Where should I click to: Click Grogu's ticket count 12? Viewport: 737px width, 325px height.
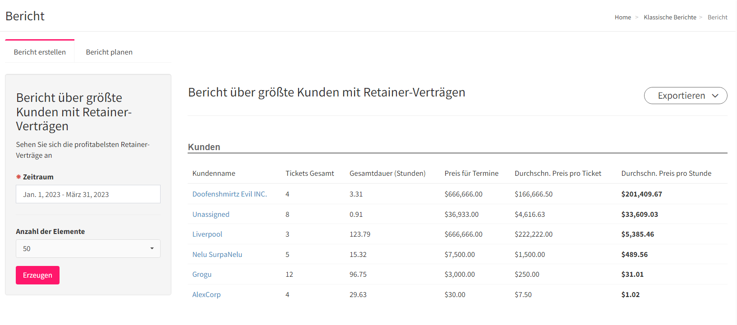289,274
